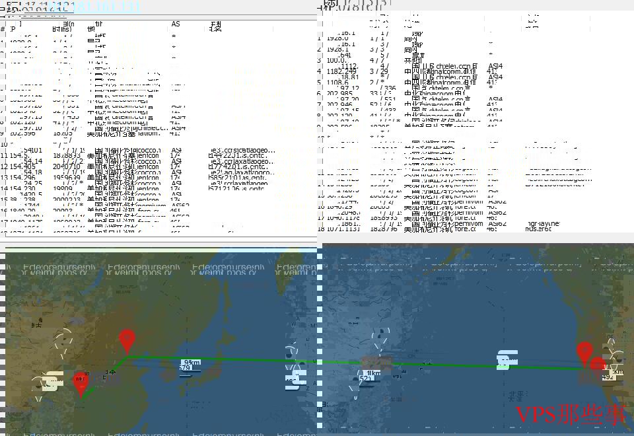The height and width of the screenshot is (436, 634).
Task: Click the 主机名 column header in left table
Action: click(x=215, y=26)
